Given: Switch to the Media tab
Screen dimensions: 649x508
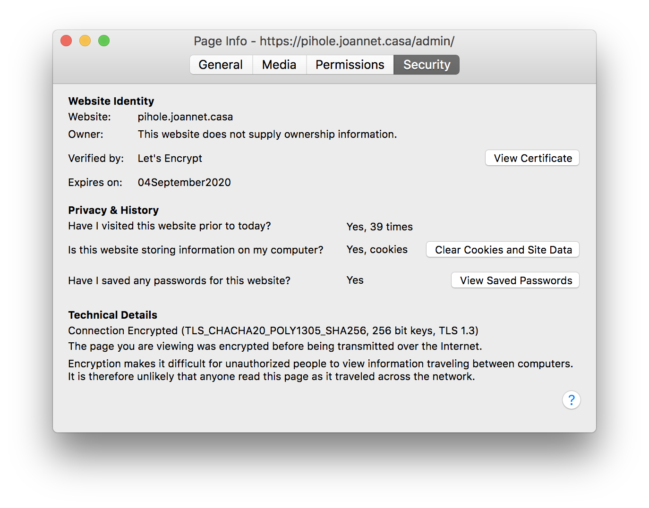Looking at the screenshot, I should (x=279, y=65).
